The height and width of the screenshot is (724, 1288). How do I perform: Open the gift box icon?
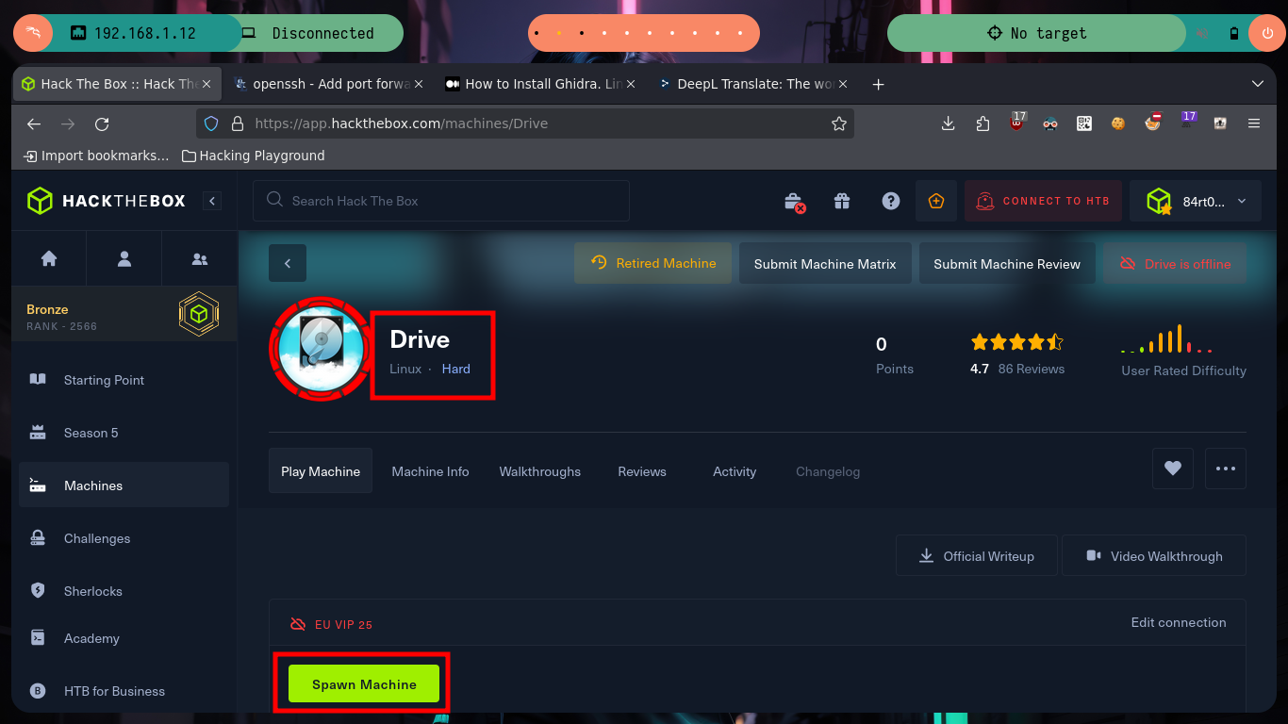coord(842,201)
